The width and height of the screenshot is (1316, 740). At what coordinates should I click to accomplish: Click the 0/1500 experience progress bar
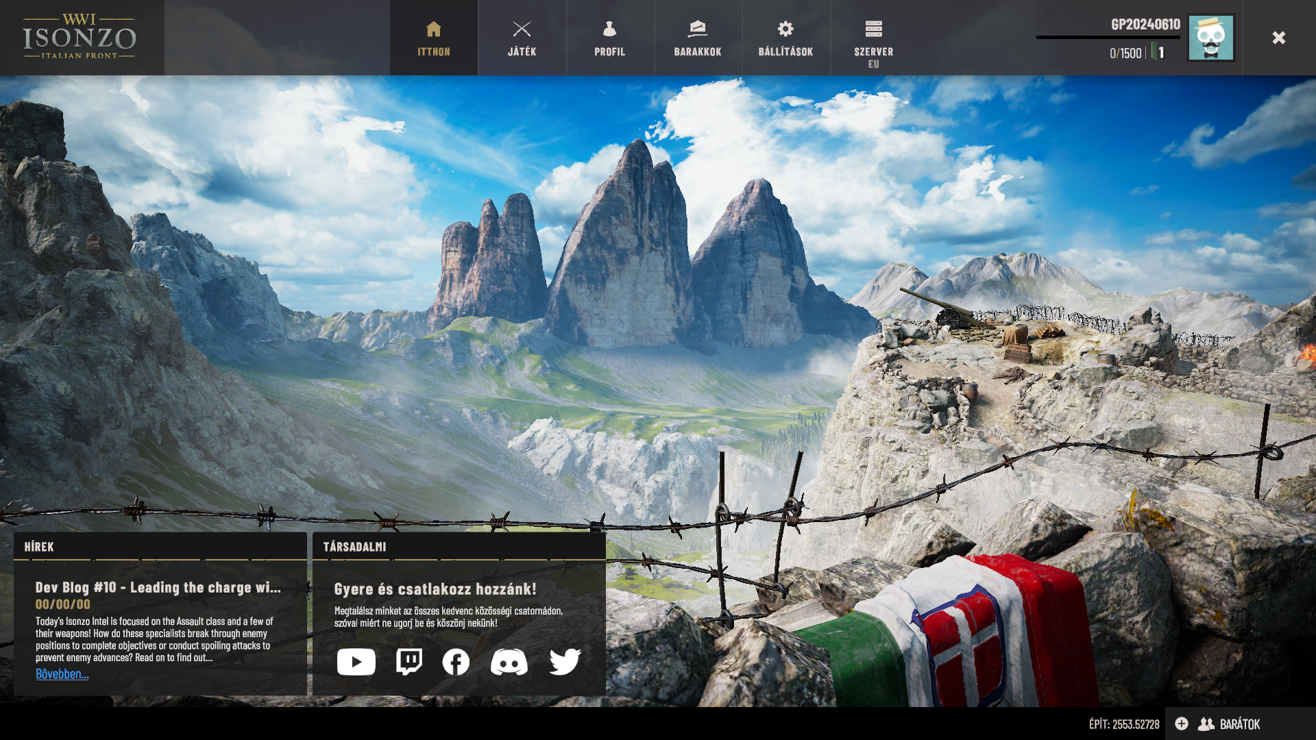pyautogui.click(x=1108, y=38)
